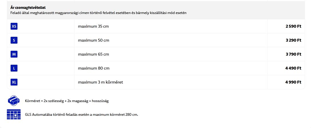Viewport: 311px width, 128px height.
Task: Click the L size badge icon
Action: click(x=14, y=68)
